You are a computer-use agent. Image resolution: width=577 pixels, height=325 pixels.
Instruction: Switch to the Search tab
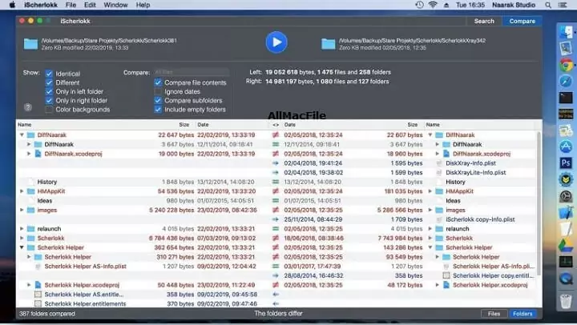484,22
